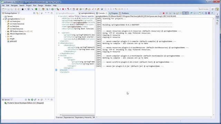The image size is (221, 124).
Task: Select Pivotal tc Server Developer Edition entry
Action: 26,103
